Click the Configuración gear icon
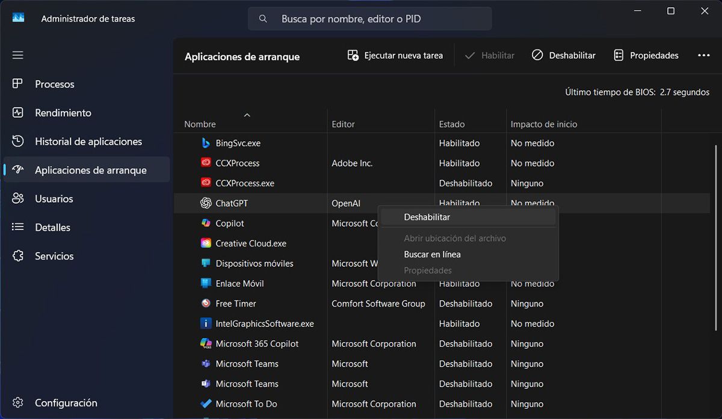The image size is (722, 419). 17,403
